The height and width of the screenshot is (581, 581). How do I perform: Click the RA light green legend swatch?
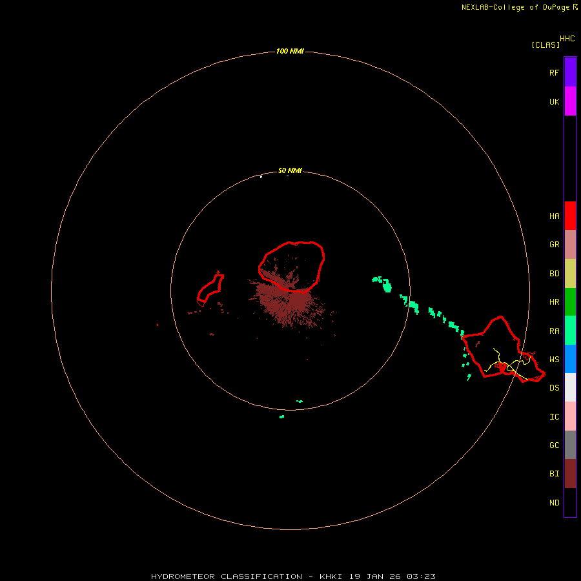click(x=570, y=331)
